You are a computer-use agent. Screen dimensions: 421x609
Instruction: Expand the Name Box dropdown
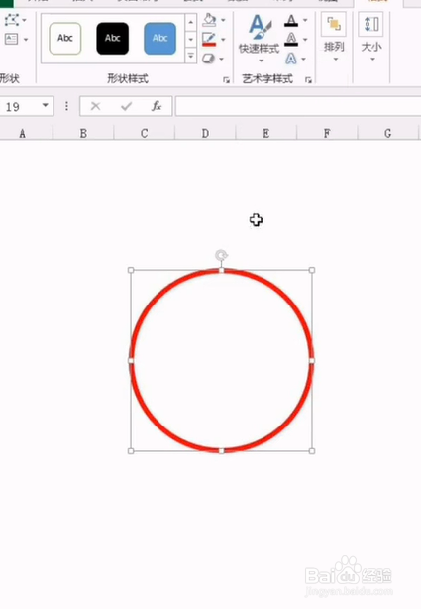(46, 106)
